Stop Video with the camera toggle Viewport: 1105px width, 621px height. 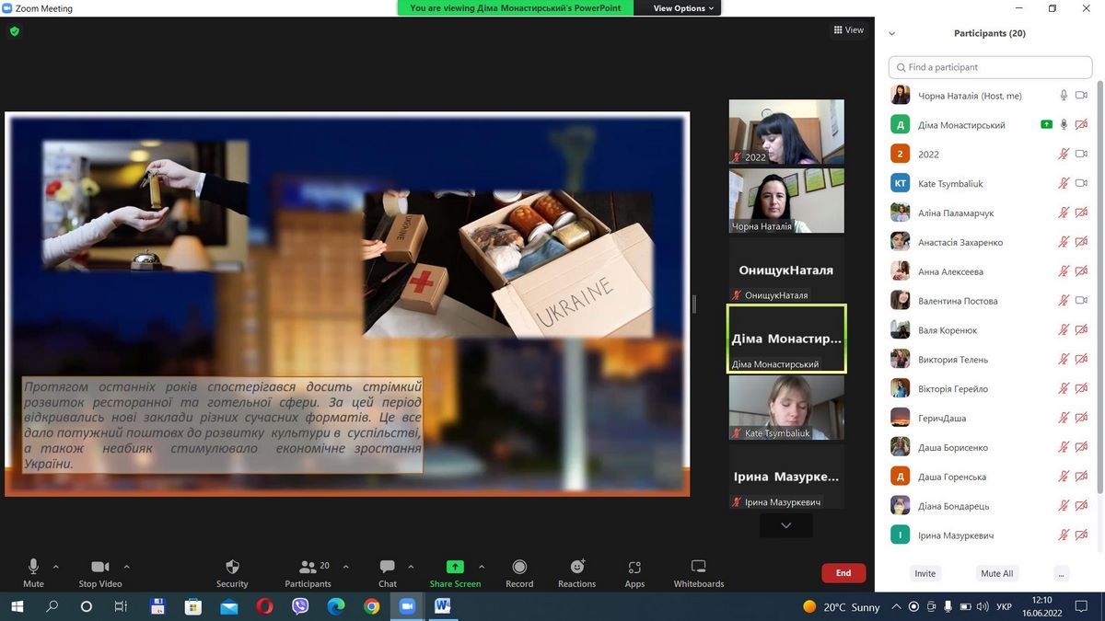(99, 567)
